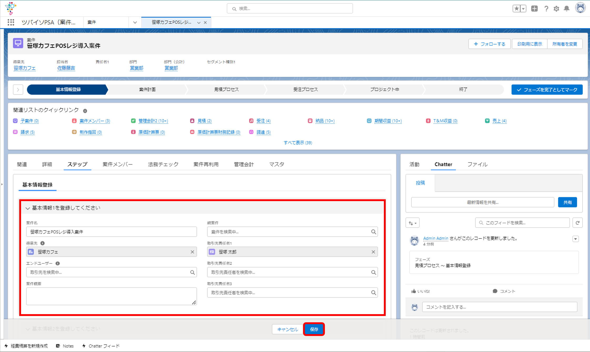Collapse the 基本情報1を登録してください section
590x352 pixels.
point(28,208)
